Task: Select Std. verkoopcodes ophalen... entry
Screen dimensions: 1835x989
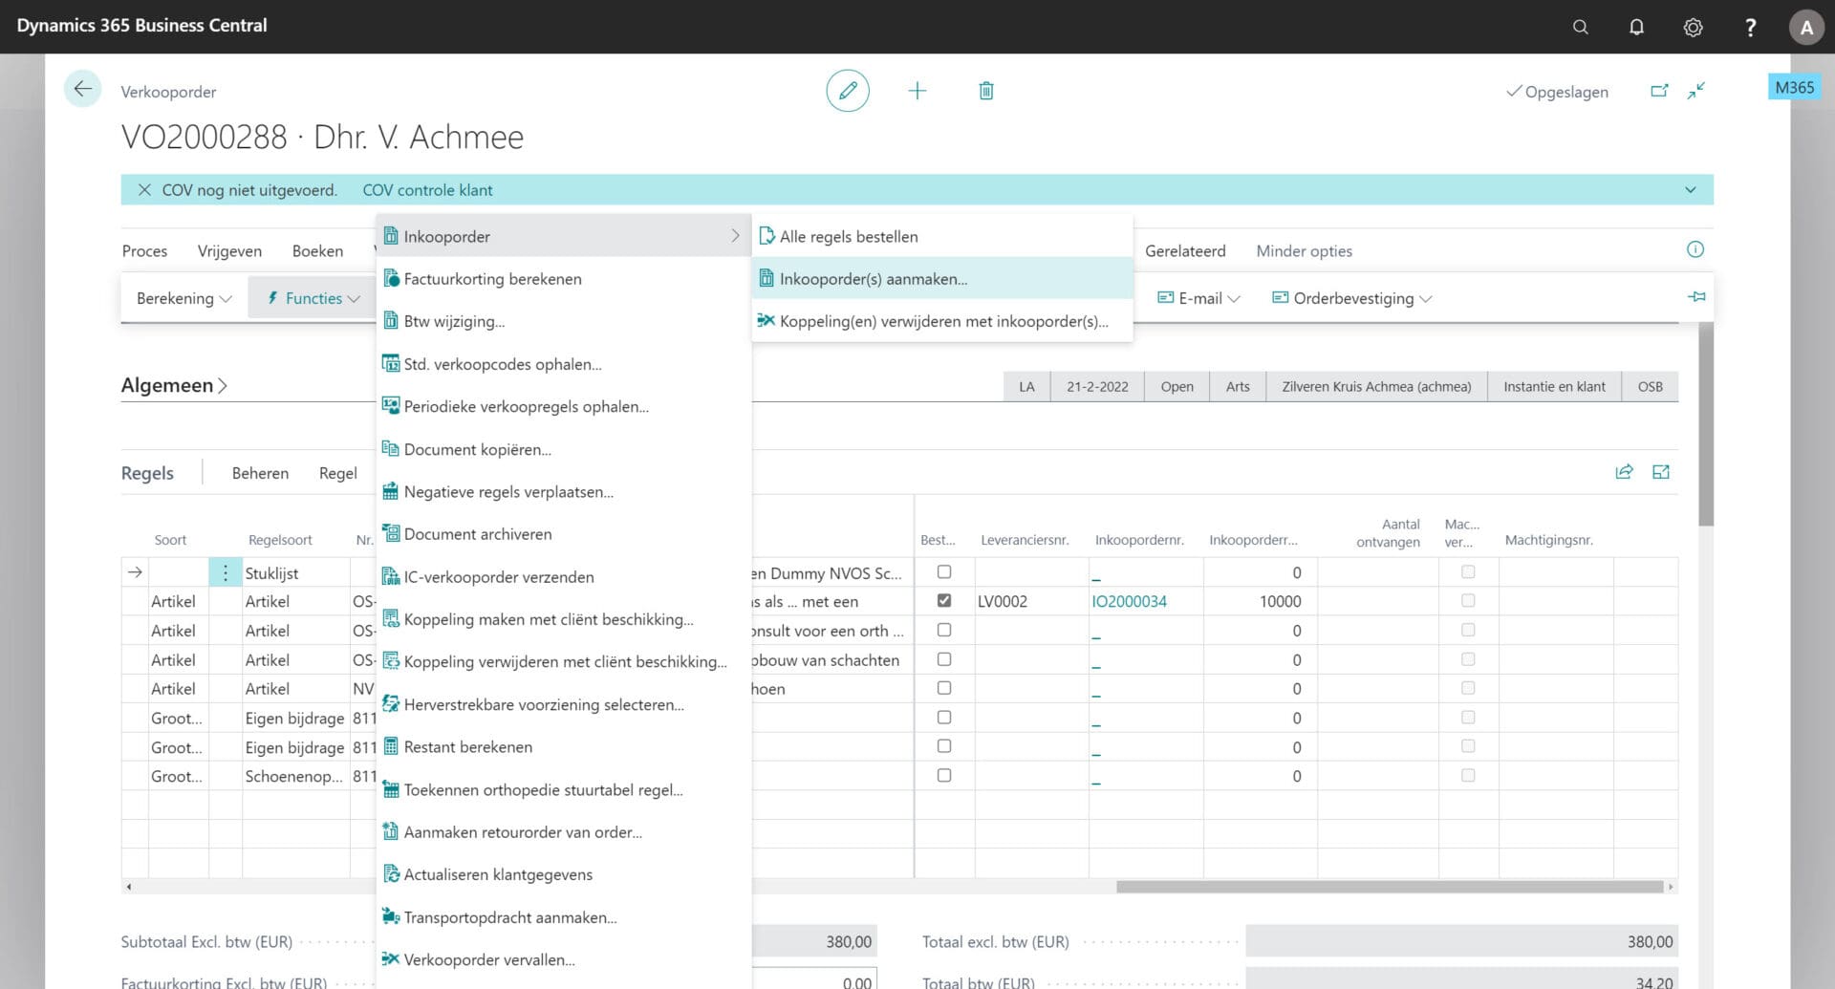Action: 564,364
